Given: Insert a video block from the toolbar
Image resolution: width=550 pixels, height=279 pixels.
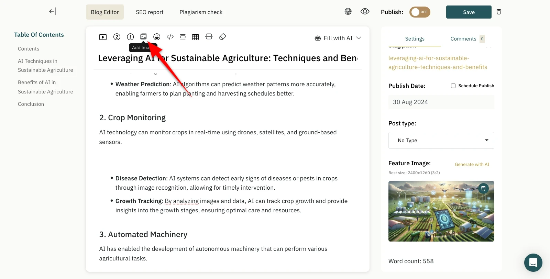Looking at the screenshot, I should click(103, 37).
